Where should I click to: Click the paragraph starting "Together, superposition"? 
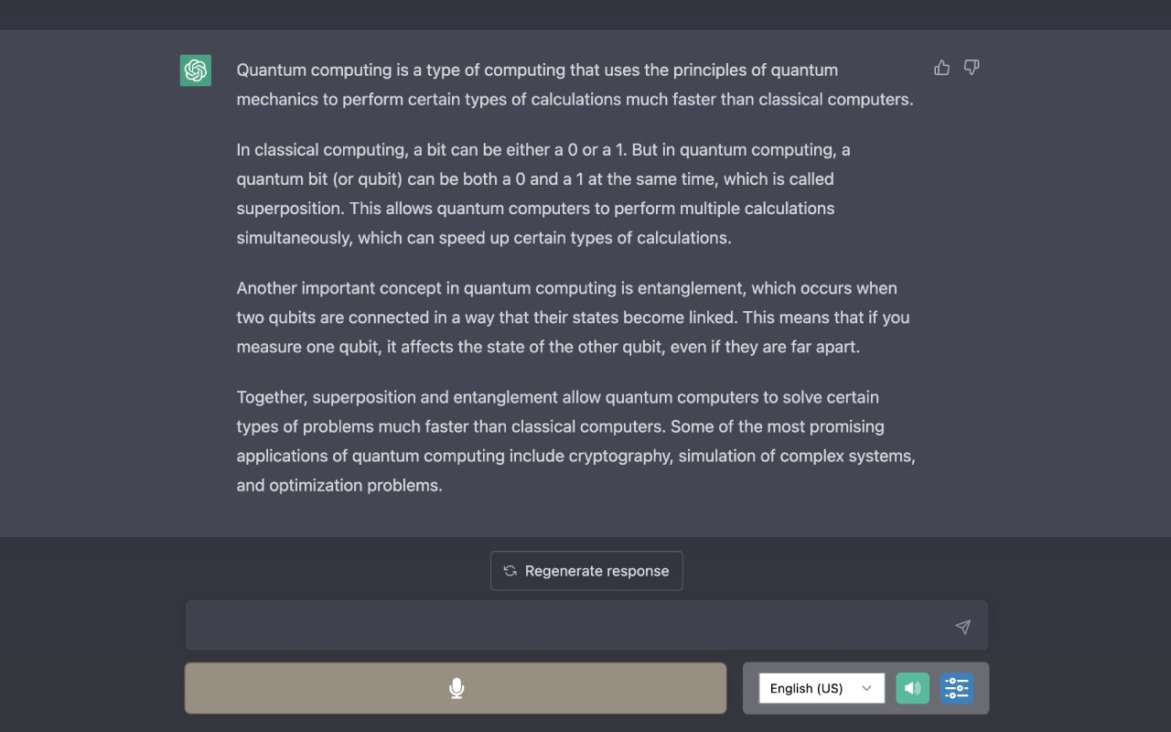[576, 441]
